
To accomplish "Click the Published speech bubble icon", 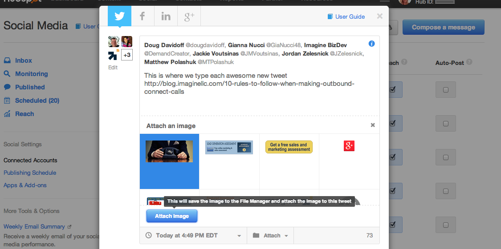I will coord(8,87).
